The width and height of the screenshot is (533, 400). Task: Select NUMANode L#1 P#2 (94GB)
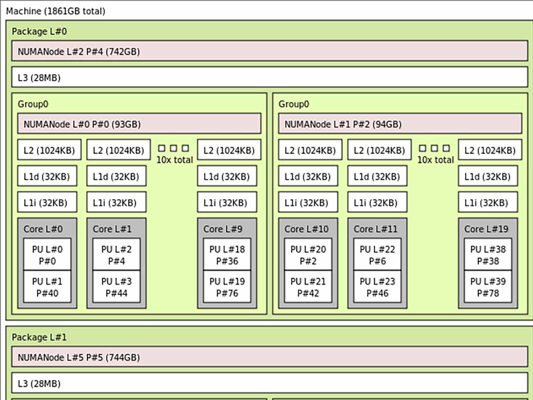[x=400, y=124]
